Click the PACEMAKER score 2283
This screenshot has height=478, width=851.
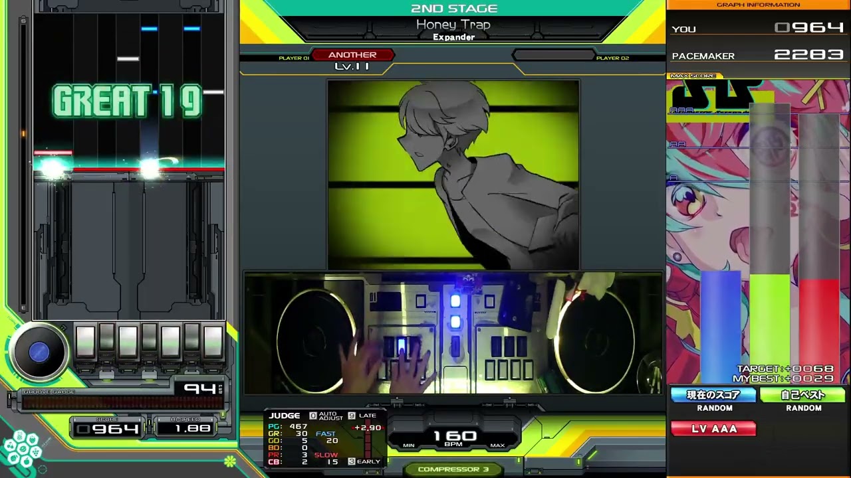tap(809, 55)
